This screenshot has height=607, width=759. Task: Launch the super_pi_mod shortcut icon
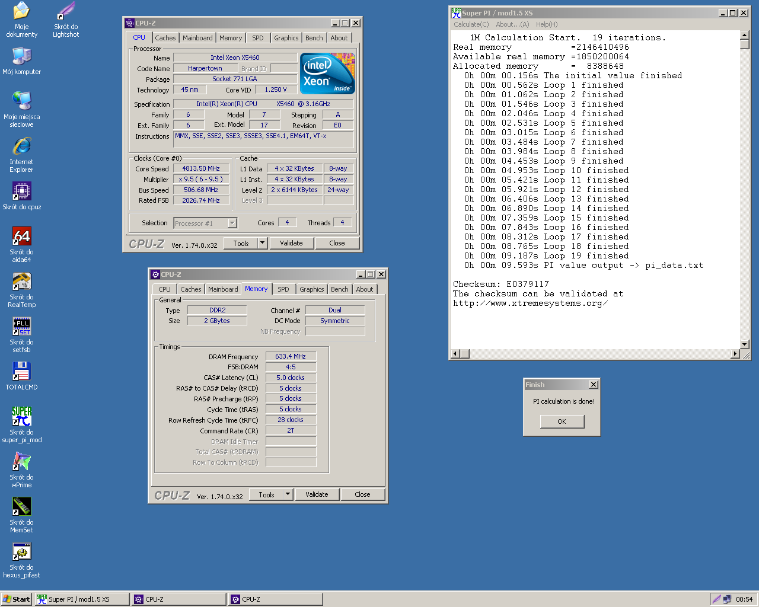pyautogui.click(x=21, y=416)
